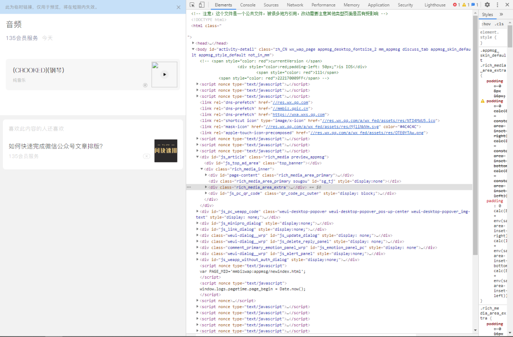Open the //res.wx.qq.com dns-prefetch link

tap(291, 103)
